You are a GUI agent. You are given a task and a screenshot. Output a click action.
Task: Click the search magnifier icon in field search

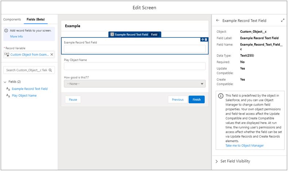pyautogui.click(x=50, y=70)
